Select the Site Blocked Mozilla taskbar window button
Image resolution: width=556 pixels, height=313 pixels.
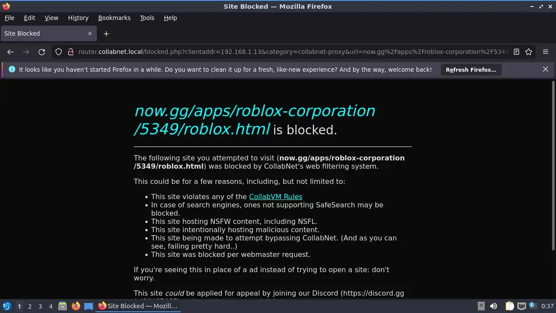(138, 306)
